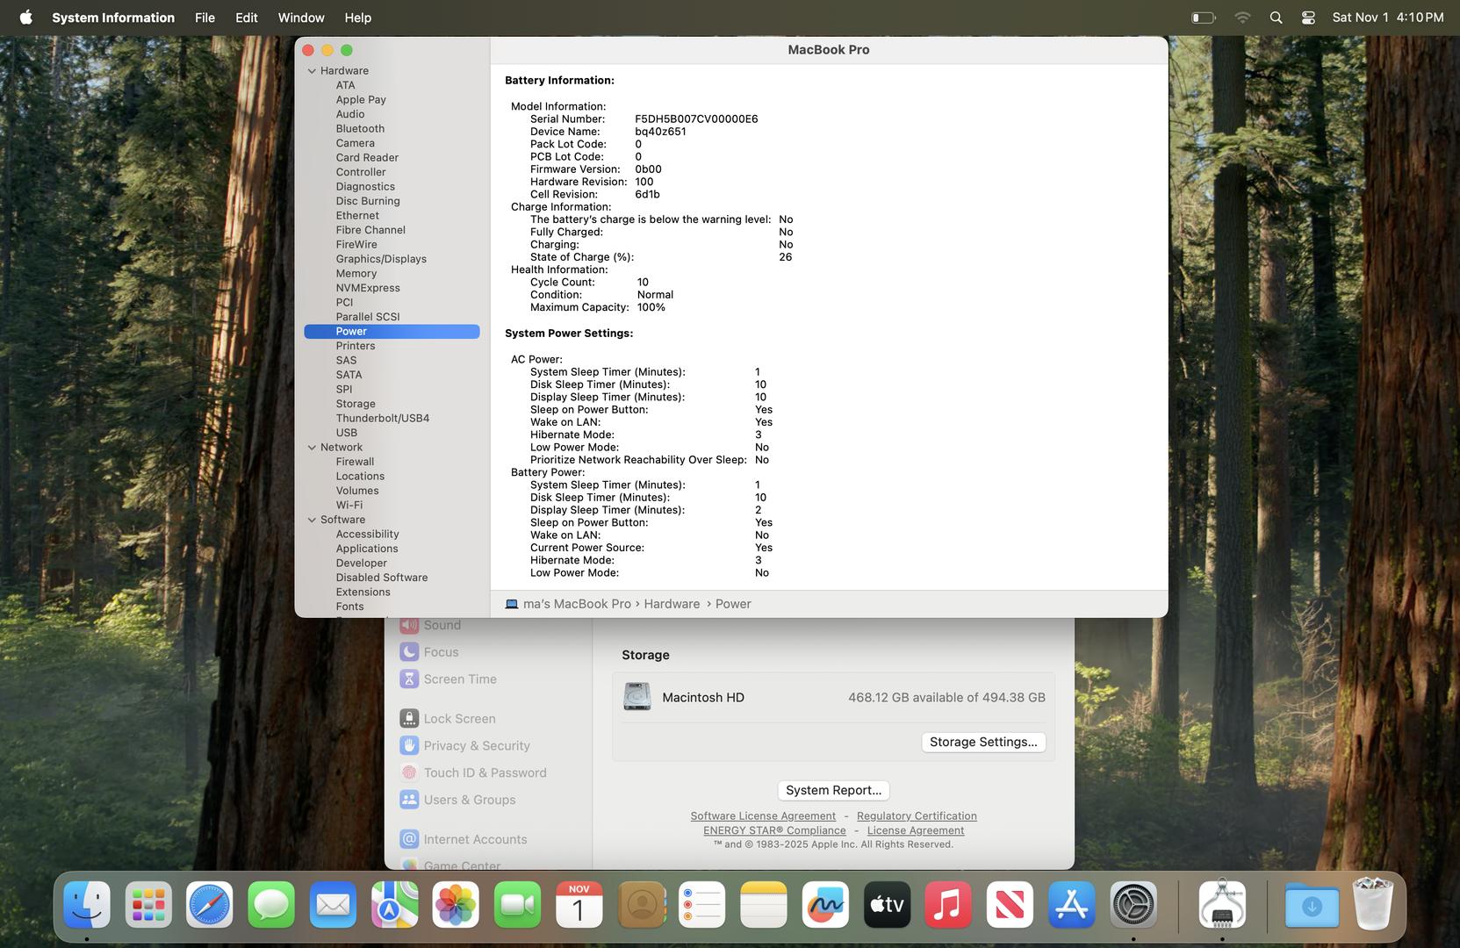Image resolution: width=1460 pixels, height=948 pixels.
Task: Click the Spotlight search magnifier icon
Action: coord(1276,18)
